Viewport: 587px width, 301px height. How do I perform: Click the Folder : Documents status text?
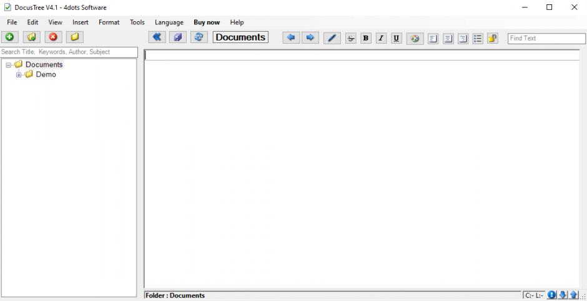175,295
